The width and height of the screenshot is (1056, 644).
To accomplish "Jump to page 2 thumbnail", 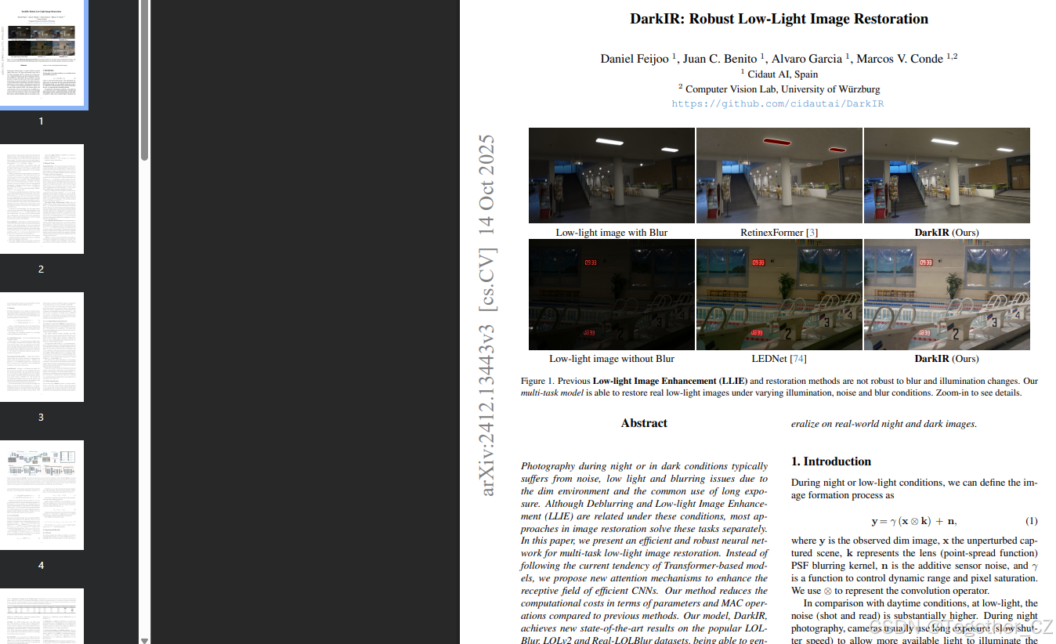I will 42,199.
